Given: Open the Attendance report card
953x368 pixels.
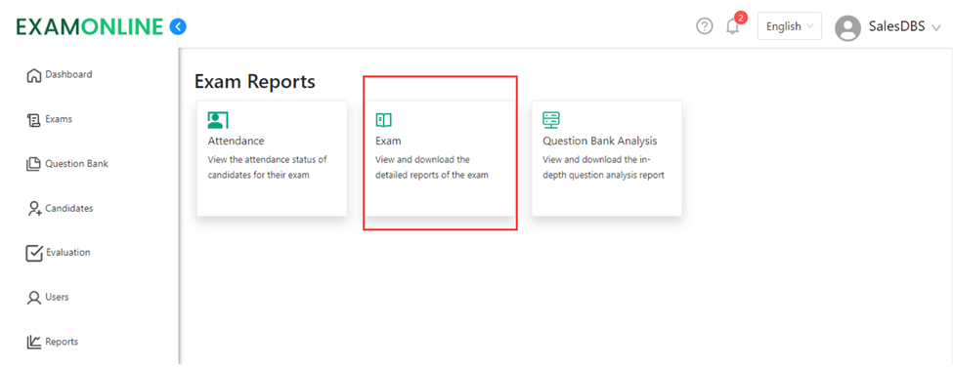Looking at the screenshot, I should 272,158.
